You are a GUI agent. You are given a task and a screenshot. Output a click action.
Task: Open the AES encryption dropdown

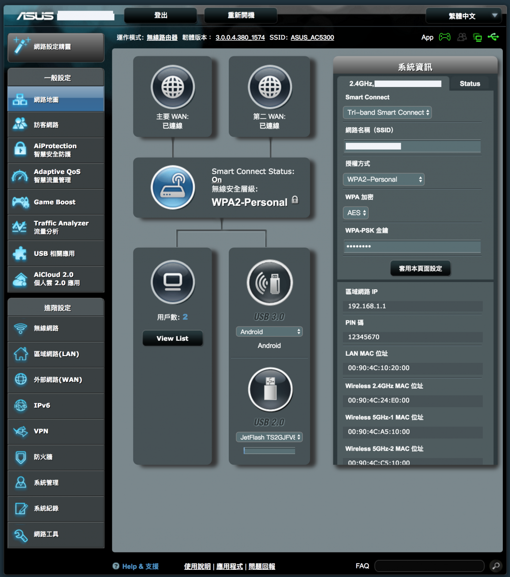(x=356, y=213)
